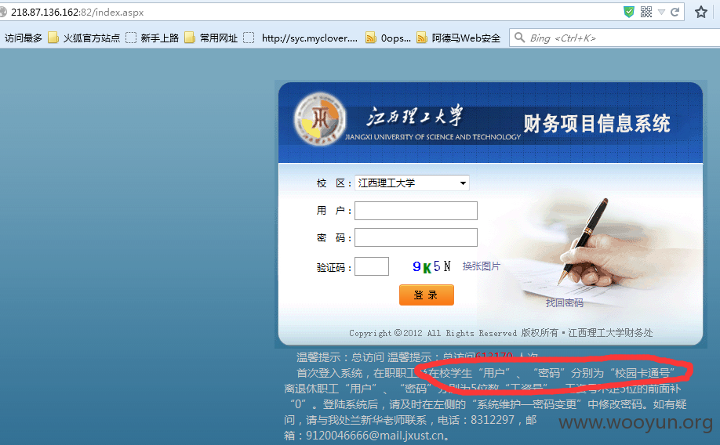Open the 访问最多 bookmark menu
This screenshot has width=720, height=445.
pyautogui.click(x=23, y=38)
